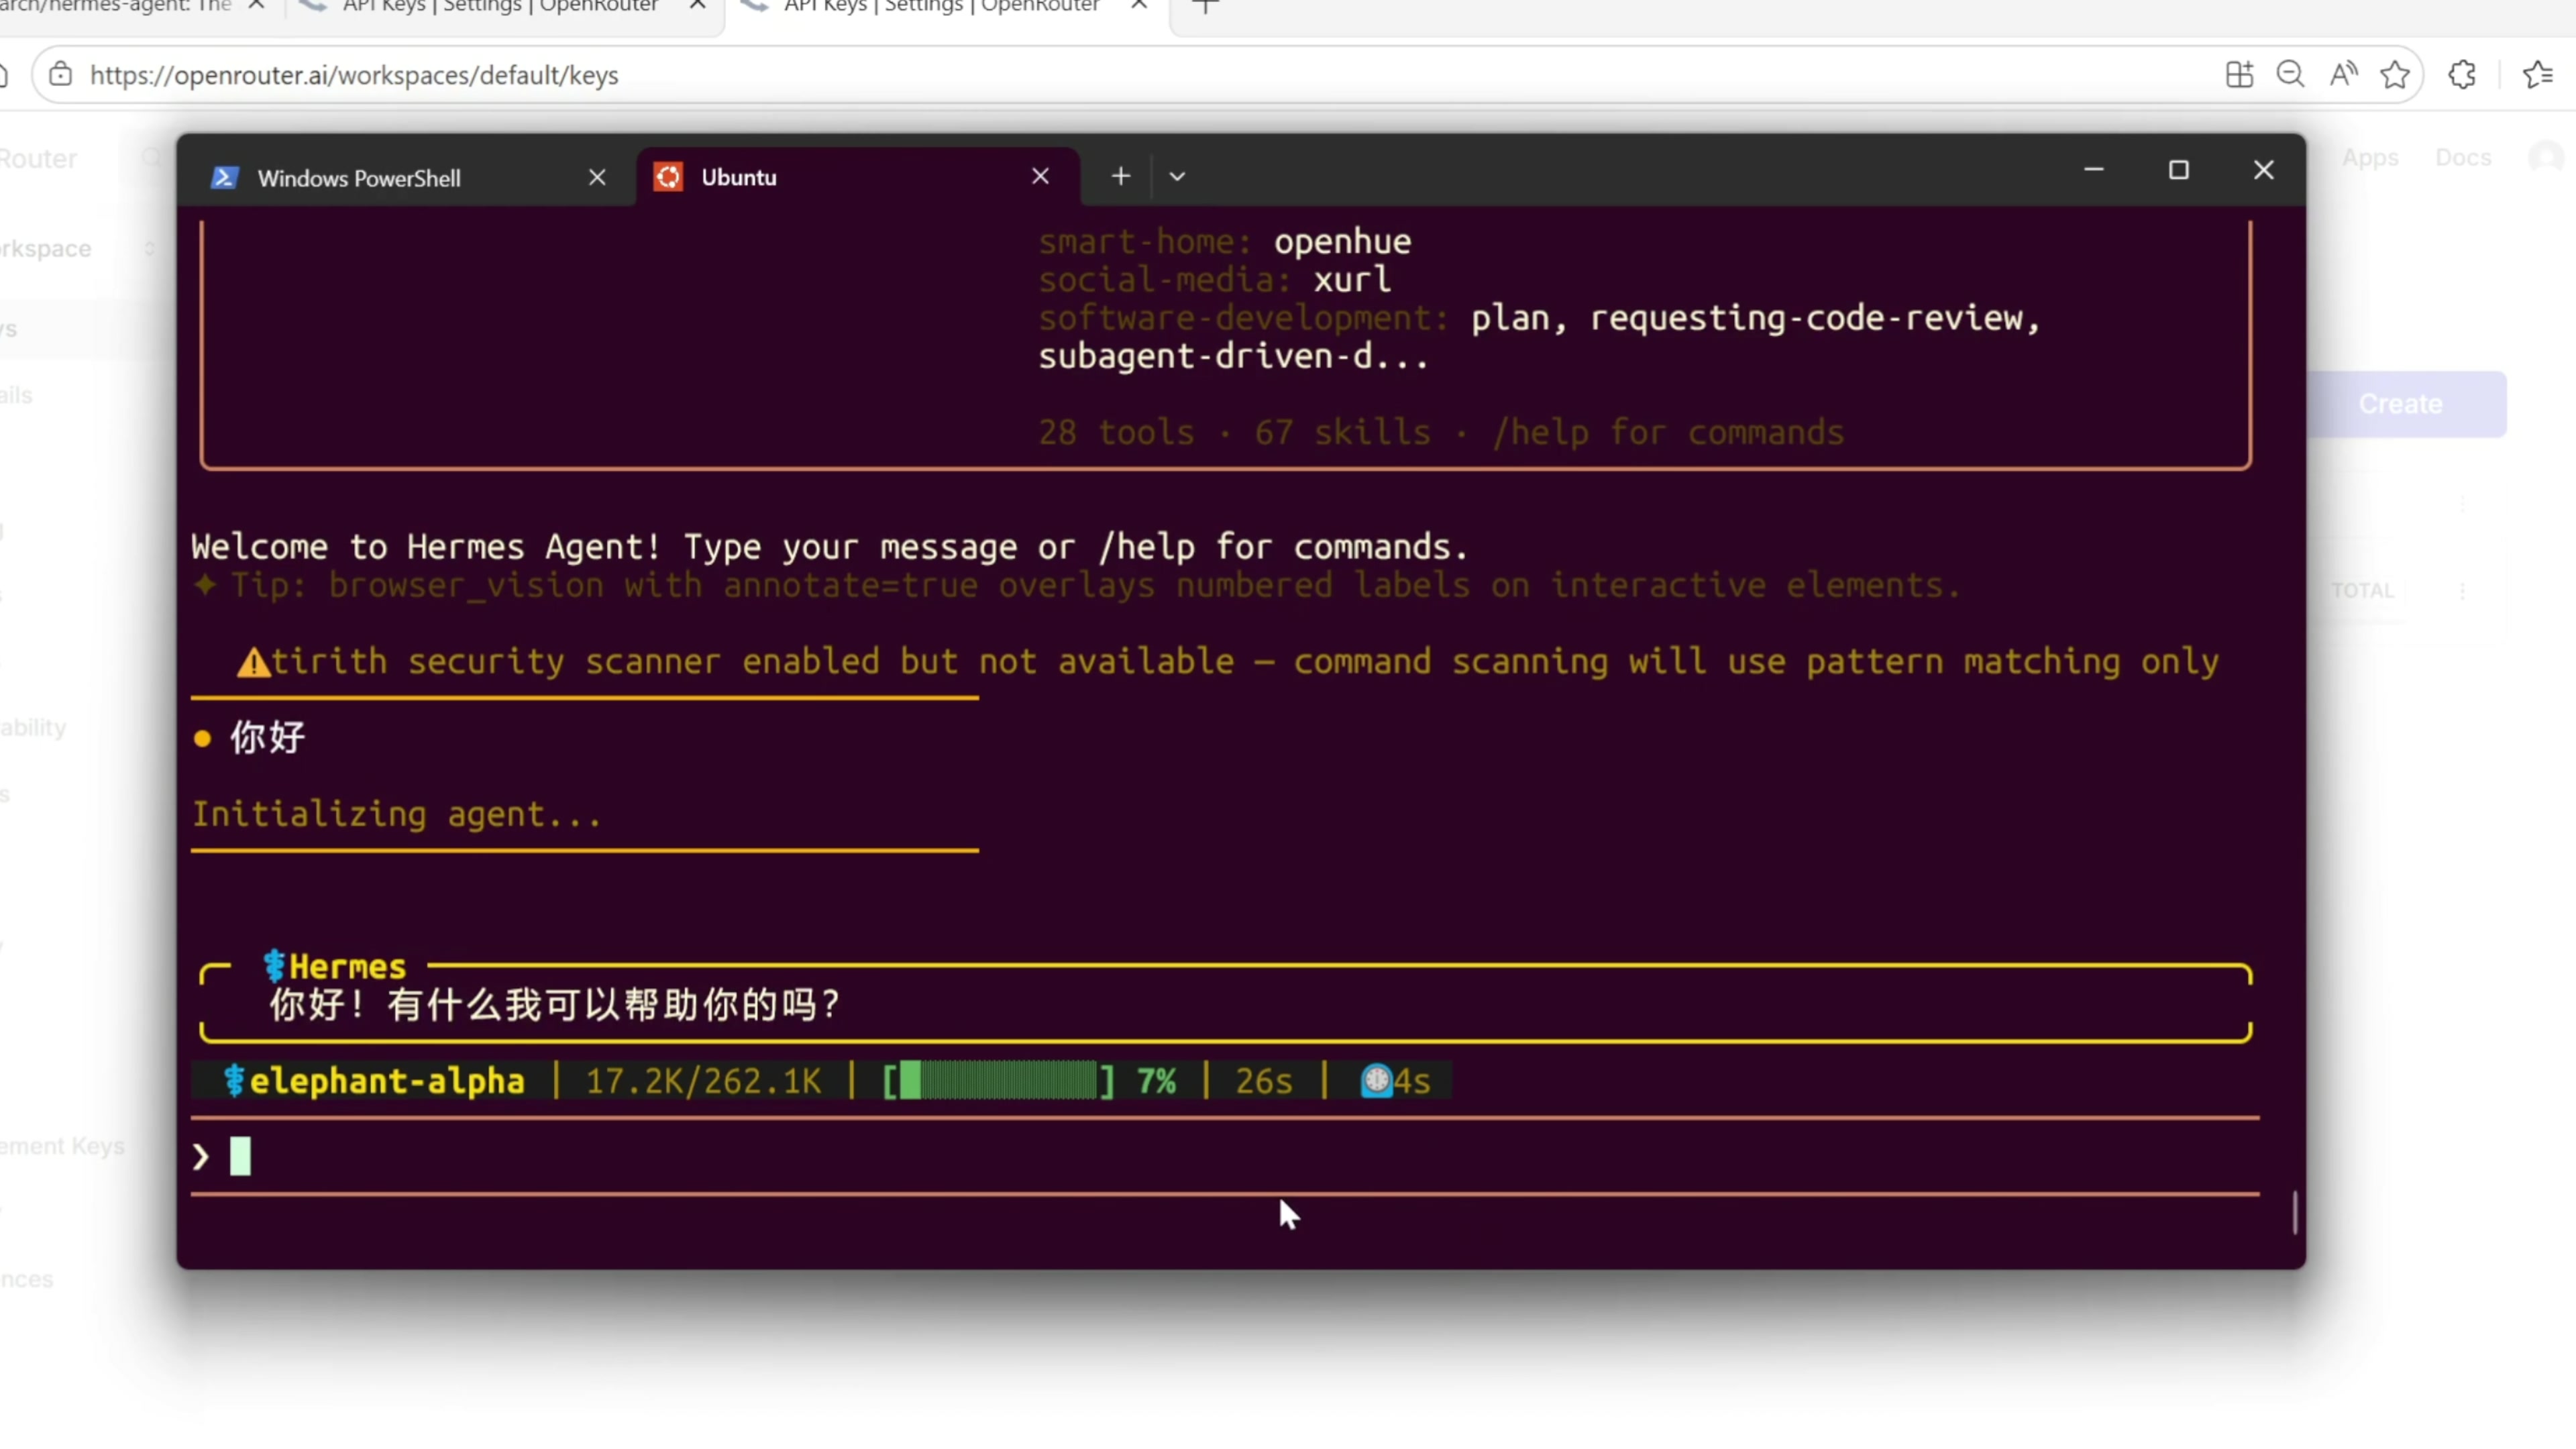Open the favorites list icon
This screenshot has height=1449, width=2576.
(2537, 75)
